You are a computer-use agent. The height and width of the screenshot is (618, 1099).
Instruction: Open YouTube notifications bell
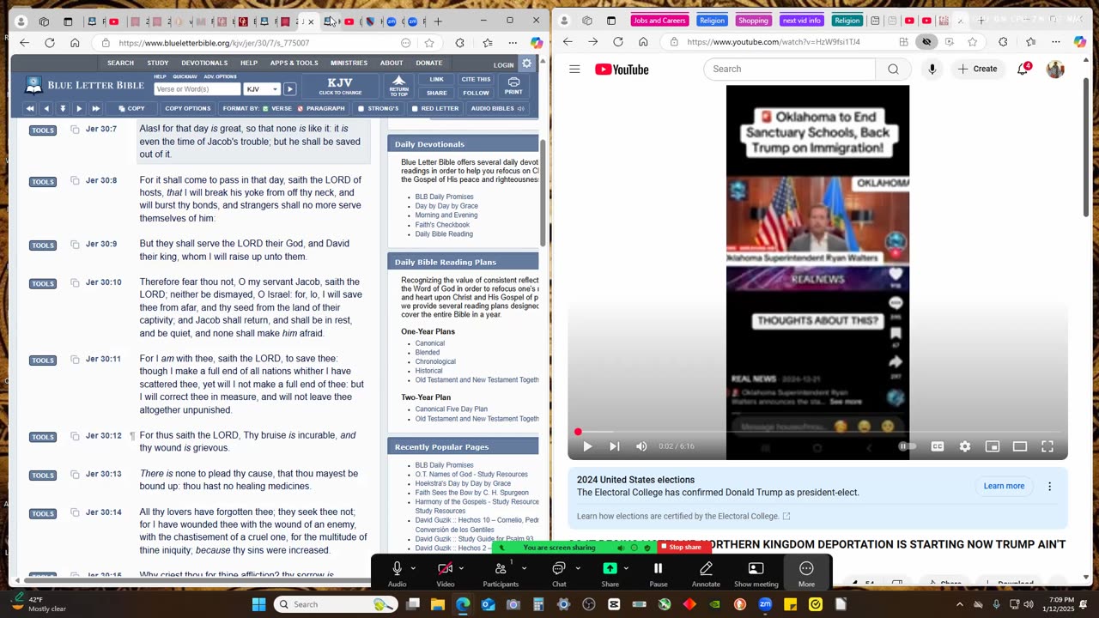click(x=1023, y=70)
